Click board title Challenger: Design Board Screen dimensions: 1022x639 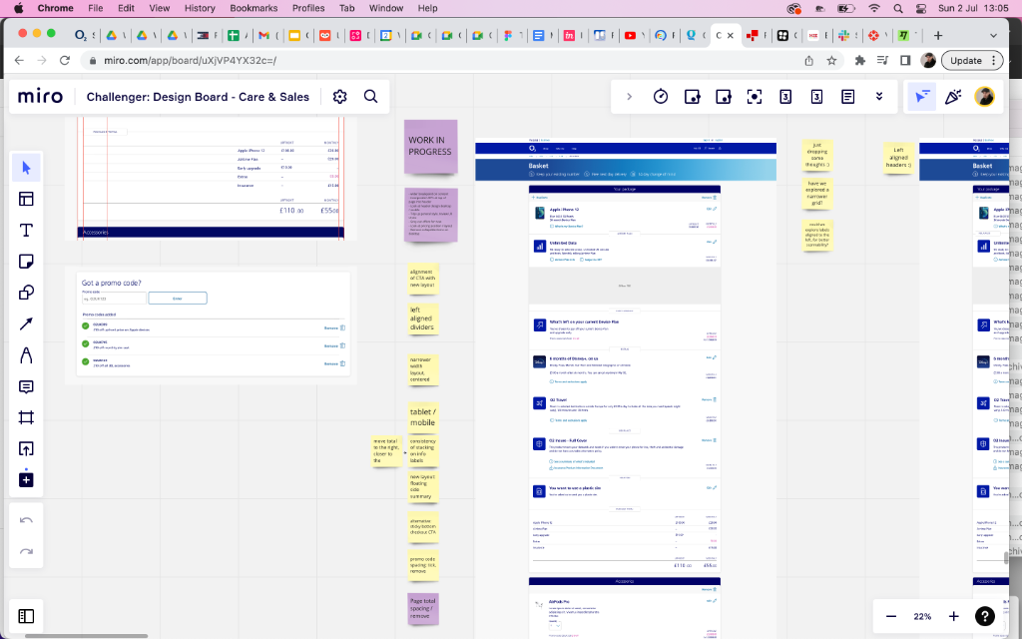tap(198, 97)
